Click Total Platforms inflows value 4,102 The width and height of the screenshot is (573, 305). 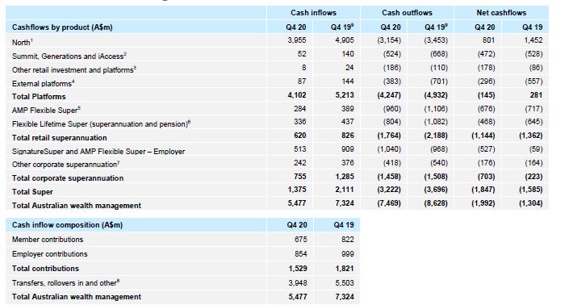297,95
